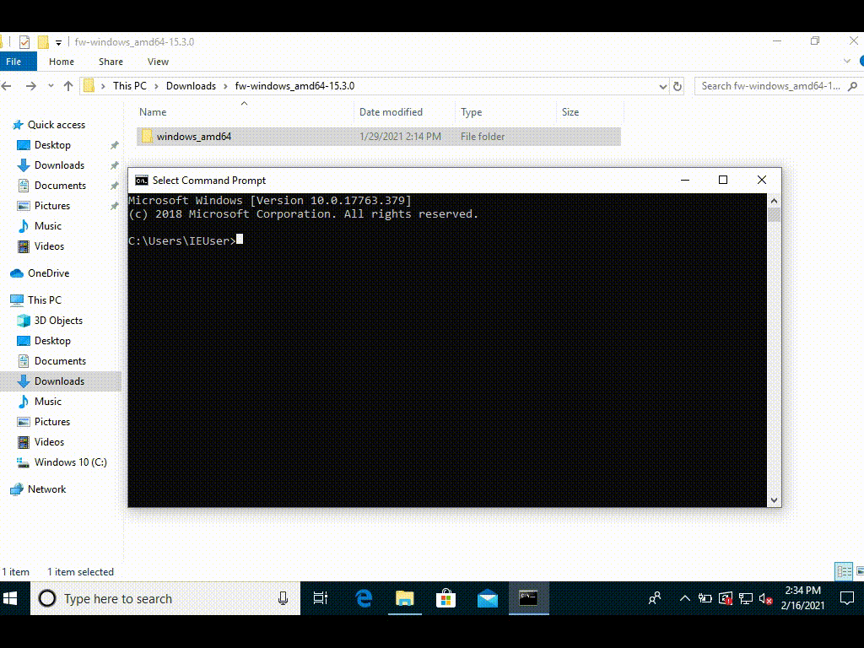Open pinned Pictures under Quick access
The height and width of the screenshot is (648, 864).
click(x=51, y=206)
